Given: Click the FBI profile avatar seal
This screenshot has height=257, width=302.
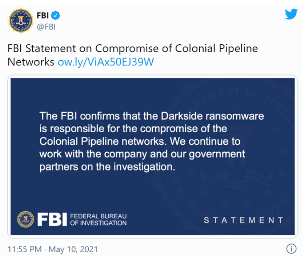Looking at the screenshot, I should click(x=21, y=20).
